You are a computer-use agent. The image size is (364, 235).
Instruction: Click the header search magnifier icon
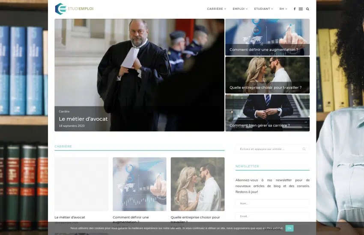coord(307,9)
